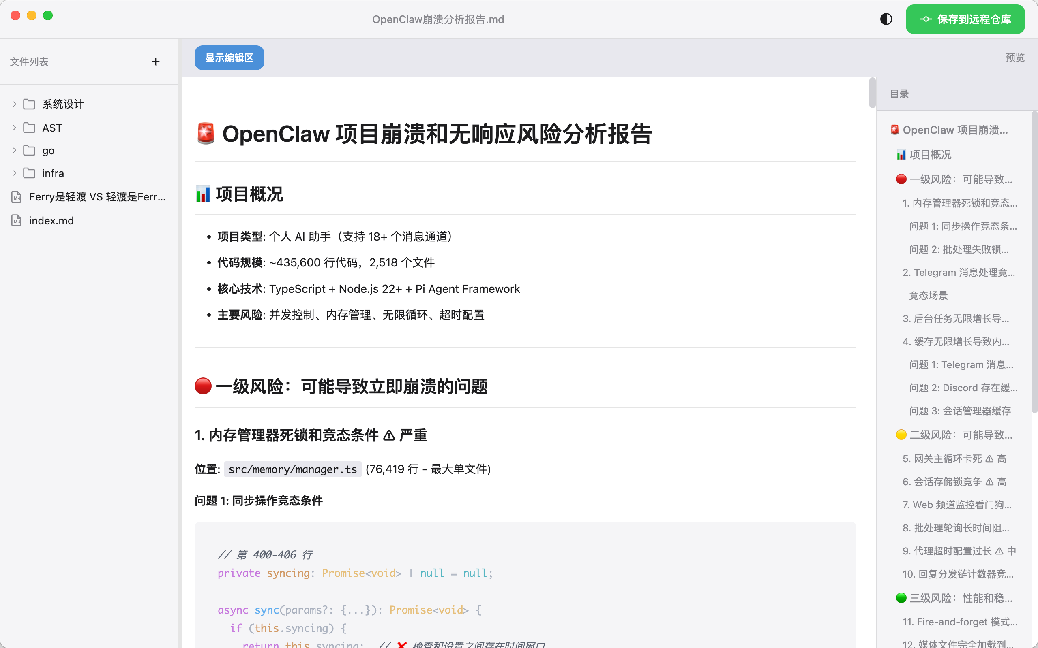Expand the 系统设计 folder chevron
This screenshot has height=648, width=1038.
[x=14, y=104]
